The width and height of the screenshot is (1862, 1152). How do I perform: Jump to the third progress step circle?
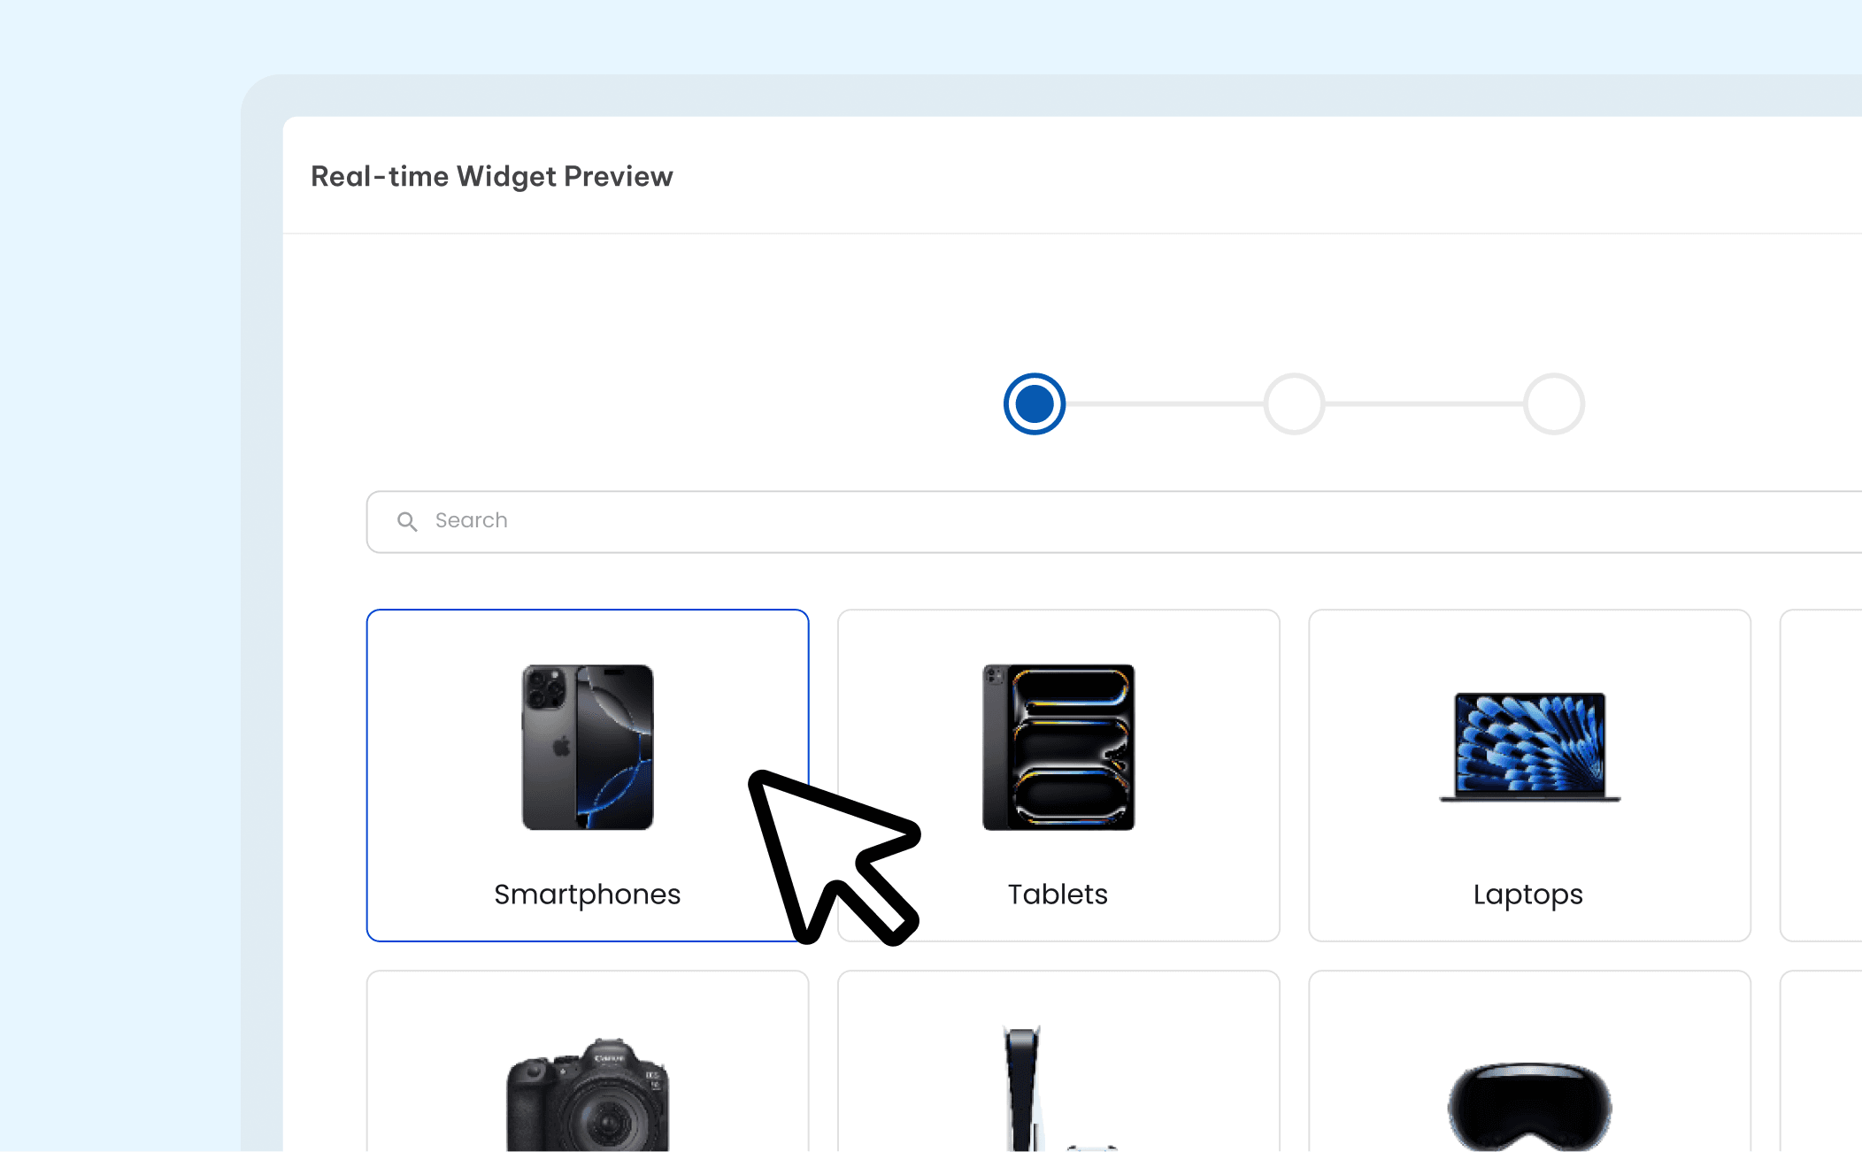(1553, 403)
